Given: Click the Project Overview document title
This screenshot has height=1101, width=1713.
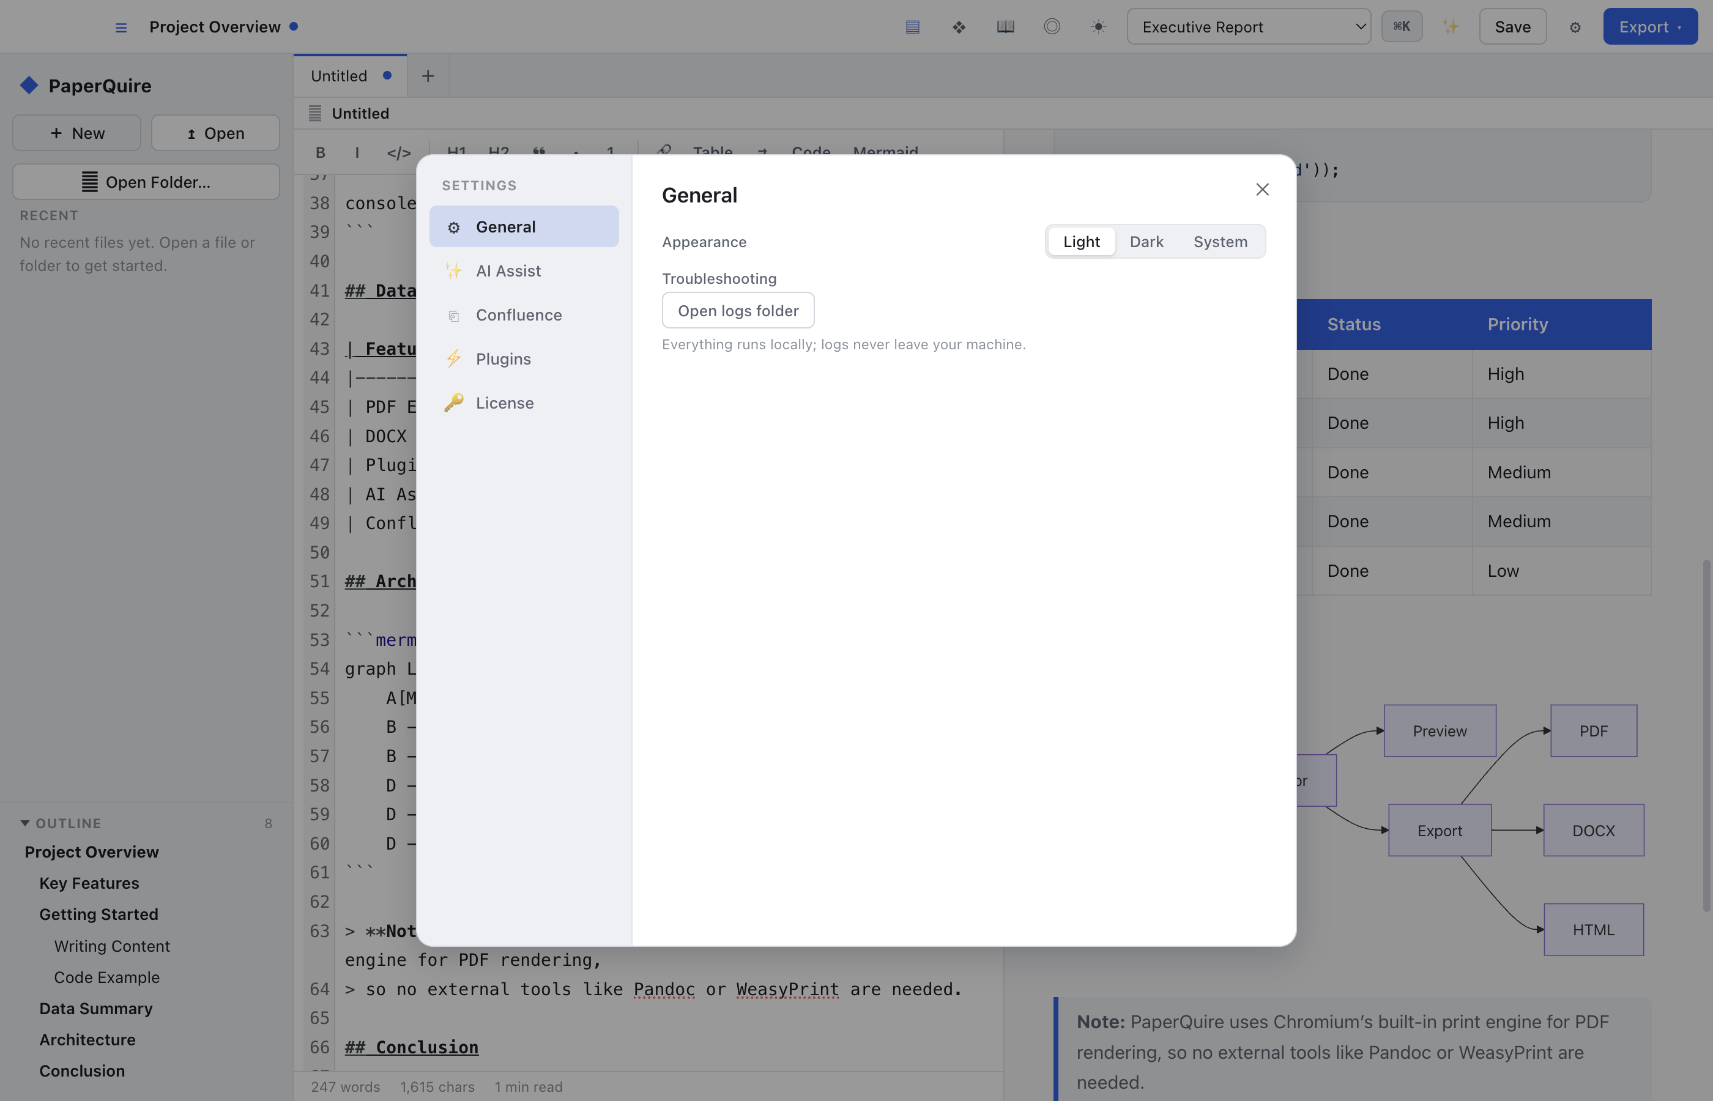Looking at the screenshot, I should 215,27.
